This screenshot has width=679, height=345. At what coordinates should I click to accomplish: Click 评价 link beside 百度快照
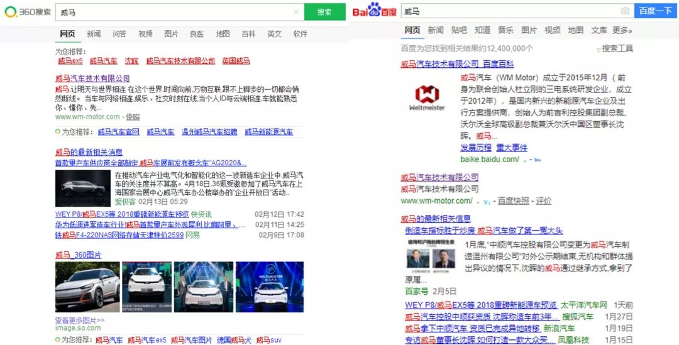tap(544, 201)
